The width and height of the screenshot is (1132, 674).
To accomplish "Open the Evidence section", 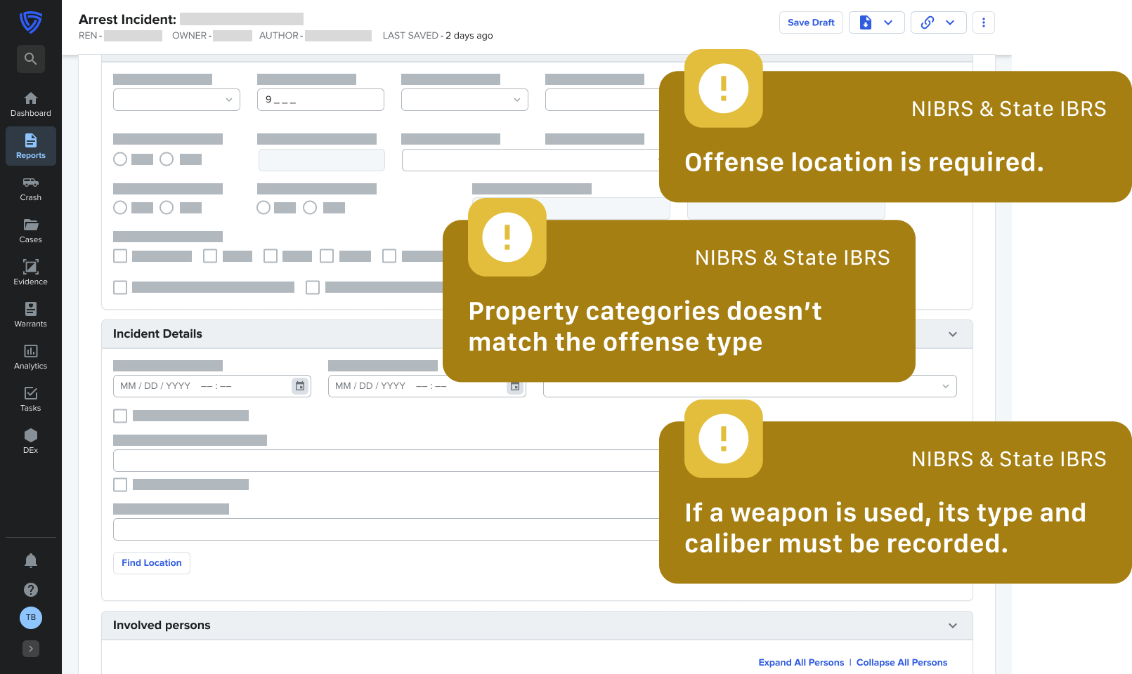I will [30, 272].
